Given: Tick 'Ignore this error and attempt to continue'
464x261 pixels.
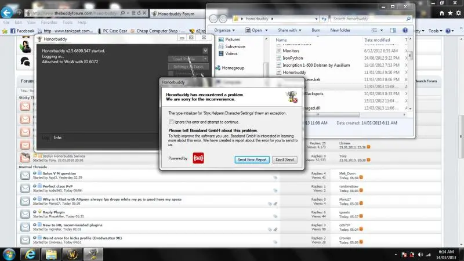Looking at the screenshot, I should point(171,122).
